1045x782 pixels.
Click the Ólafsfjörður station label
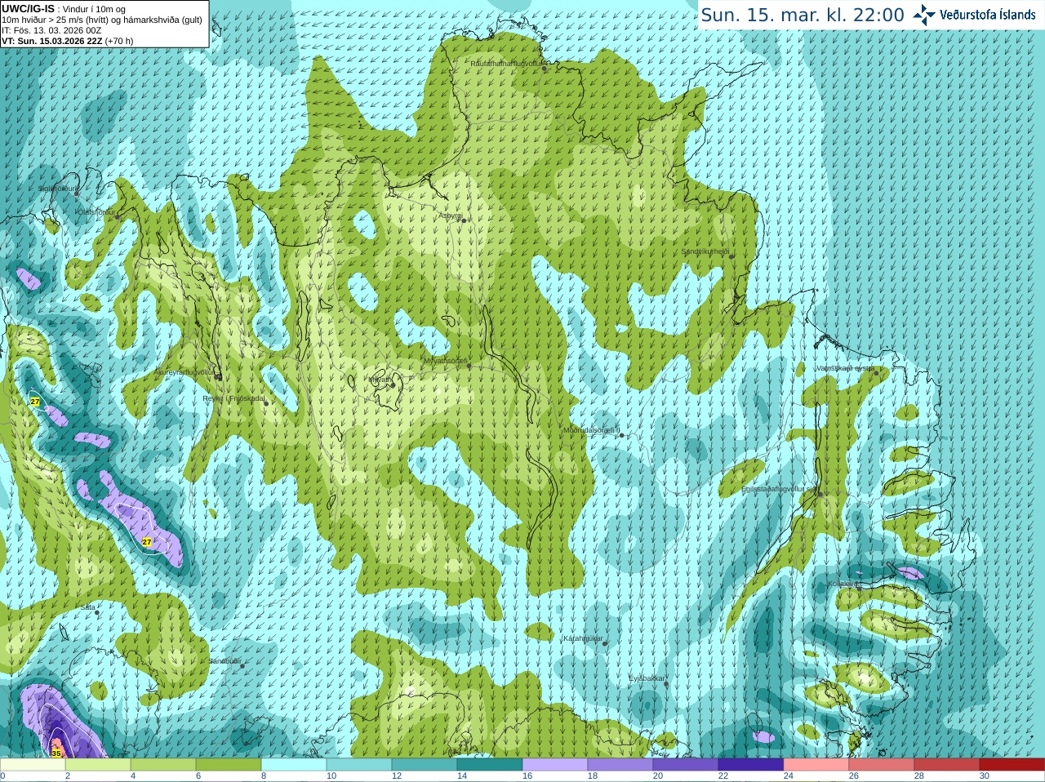(x=96, y=212)
